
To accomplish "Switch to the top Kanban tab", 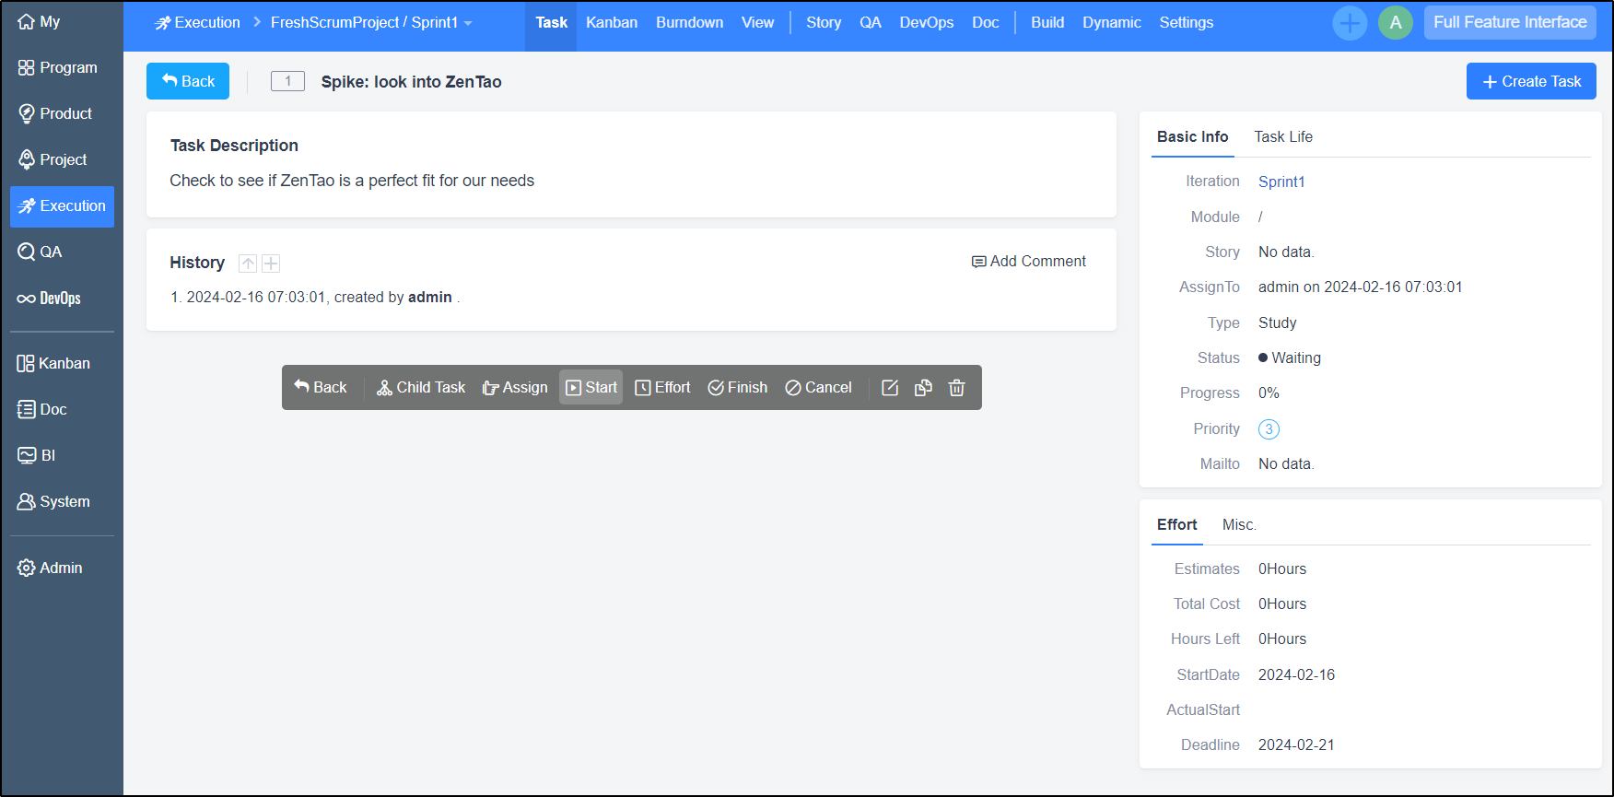I will [612, 23].
